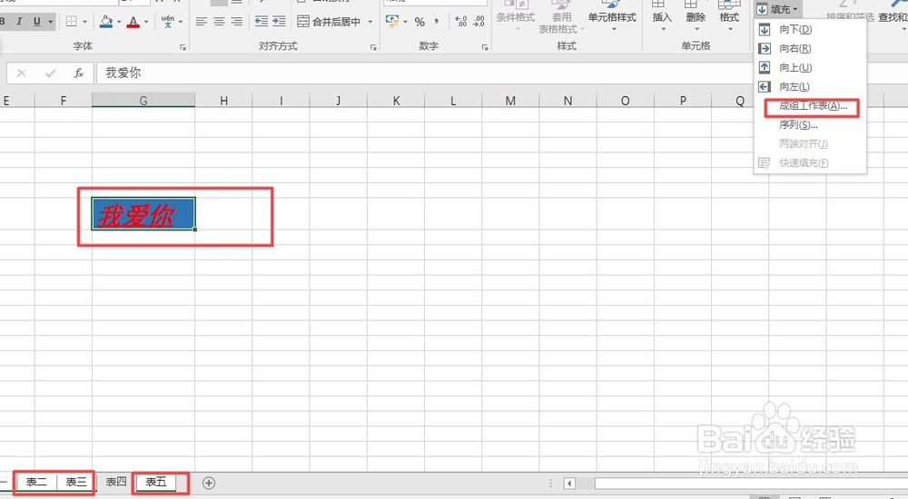Select cell with 我爱你 text
908x499 pixels.
(143, 213)
